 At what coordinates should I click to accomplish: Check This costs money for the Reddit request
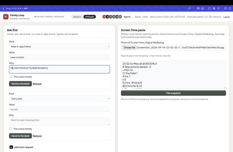click(x=11, y=129)
